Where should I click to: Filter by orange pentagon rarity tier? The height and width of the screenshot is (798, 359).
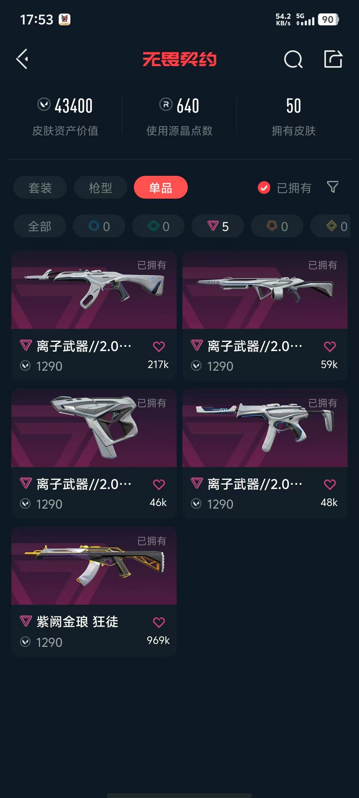coord(277,226)
